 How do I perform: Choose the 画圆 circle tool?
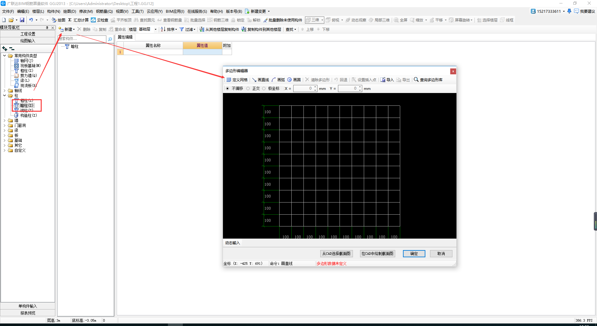tap(294, 80)
